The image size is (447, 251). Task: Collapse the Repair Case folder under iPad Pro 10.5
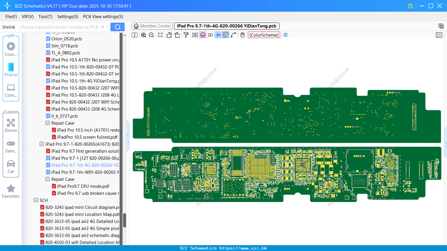pyautogui.click(x=48, y=123)
